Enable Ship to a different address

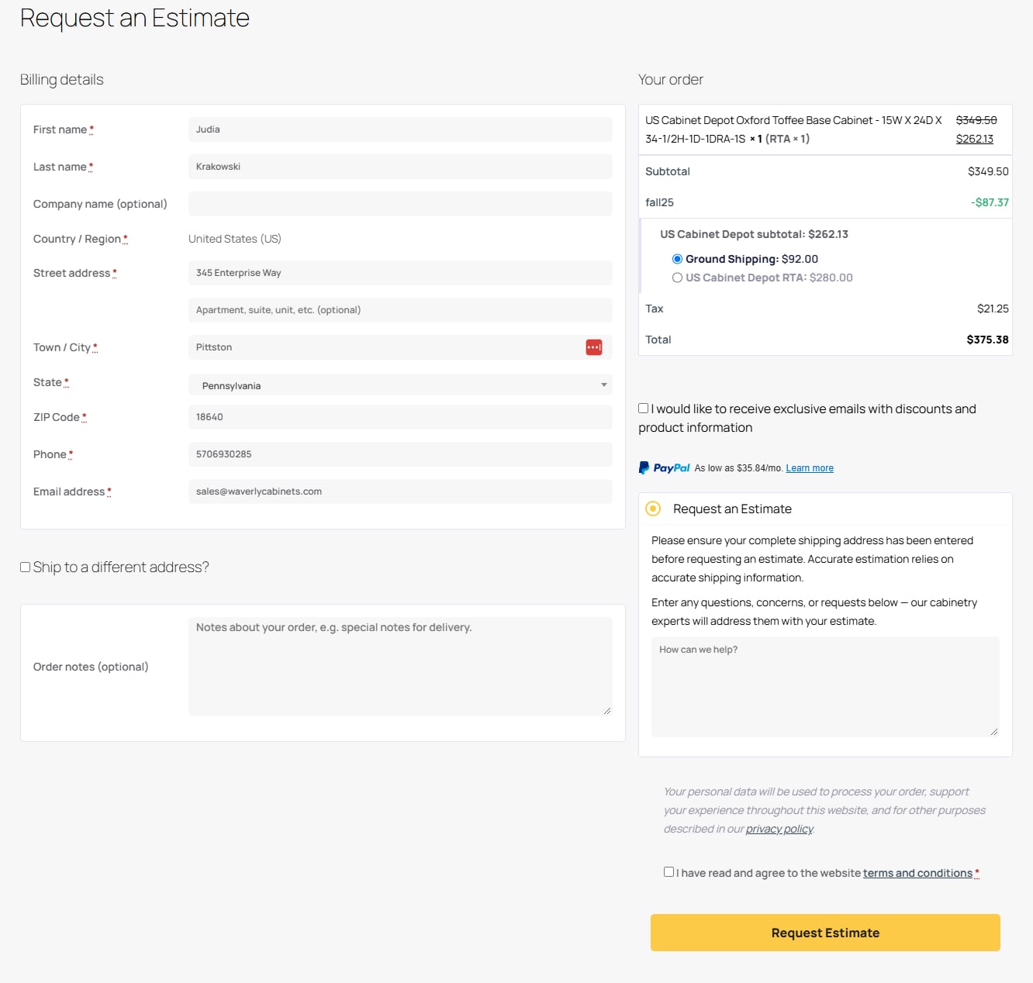tap(26, 567)
